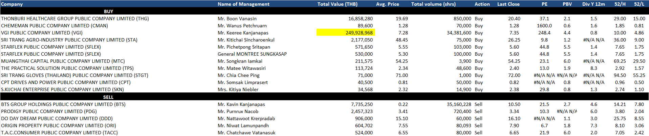The width and height of the screenshot is (649, 136).
Task: Select the Total Value (THB) header
Action: pos(337,4)
